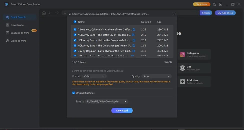Screen dimensions: 244x130
Task: Click the "12/12 items" count text
Action: coord(79,62)
